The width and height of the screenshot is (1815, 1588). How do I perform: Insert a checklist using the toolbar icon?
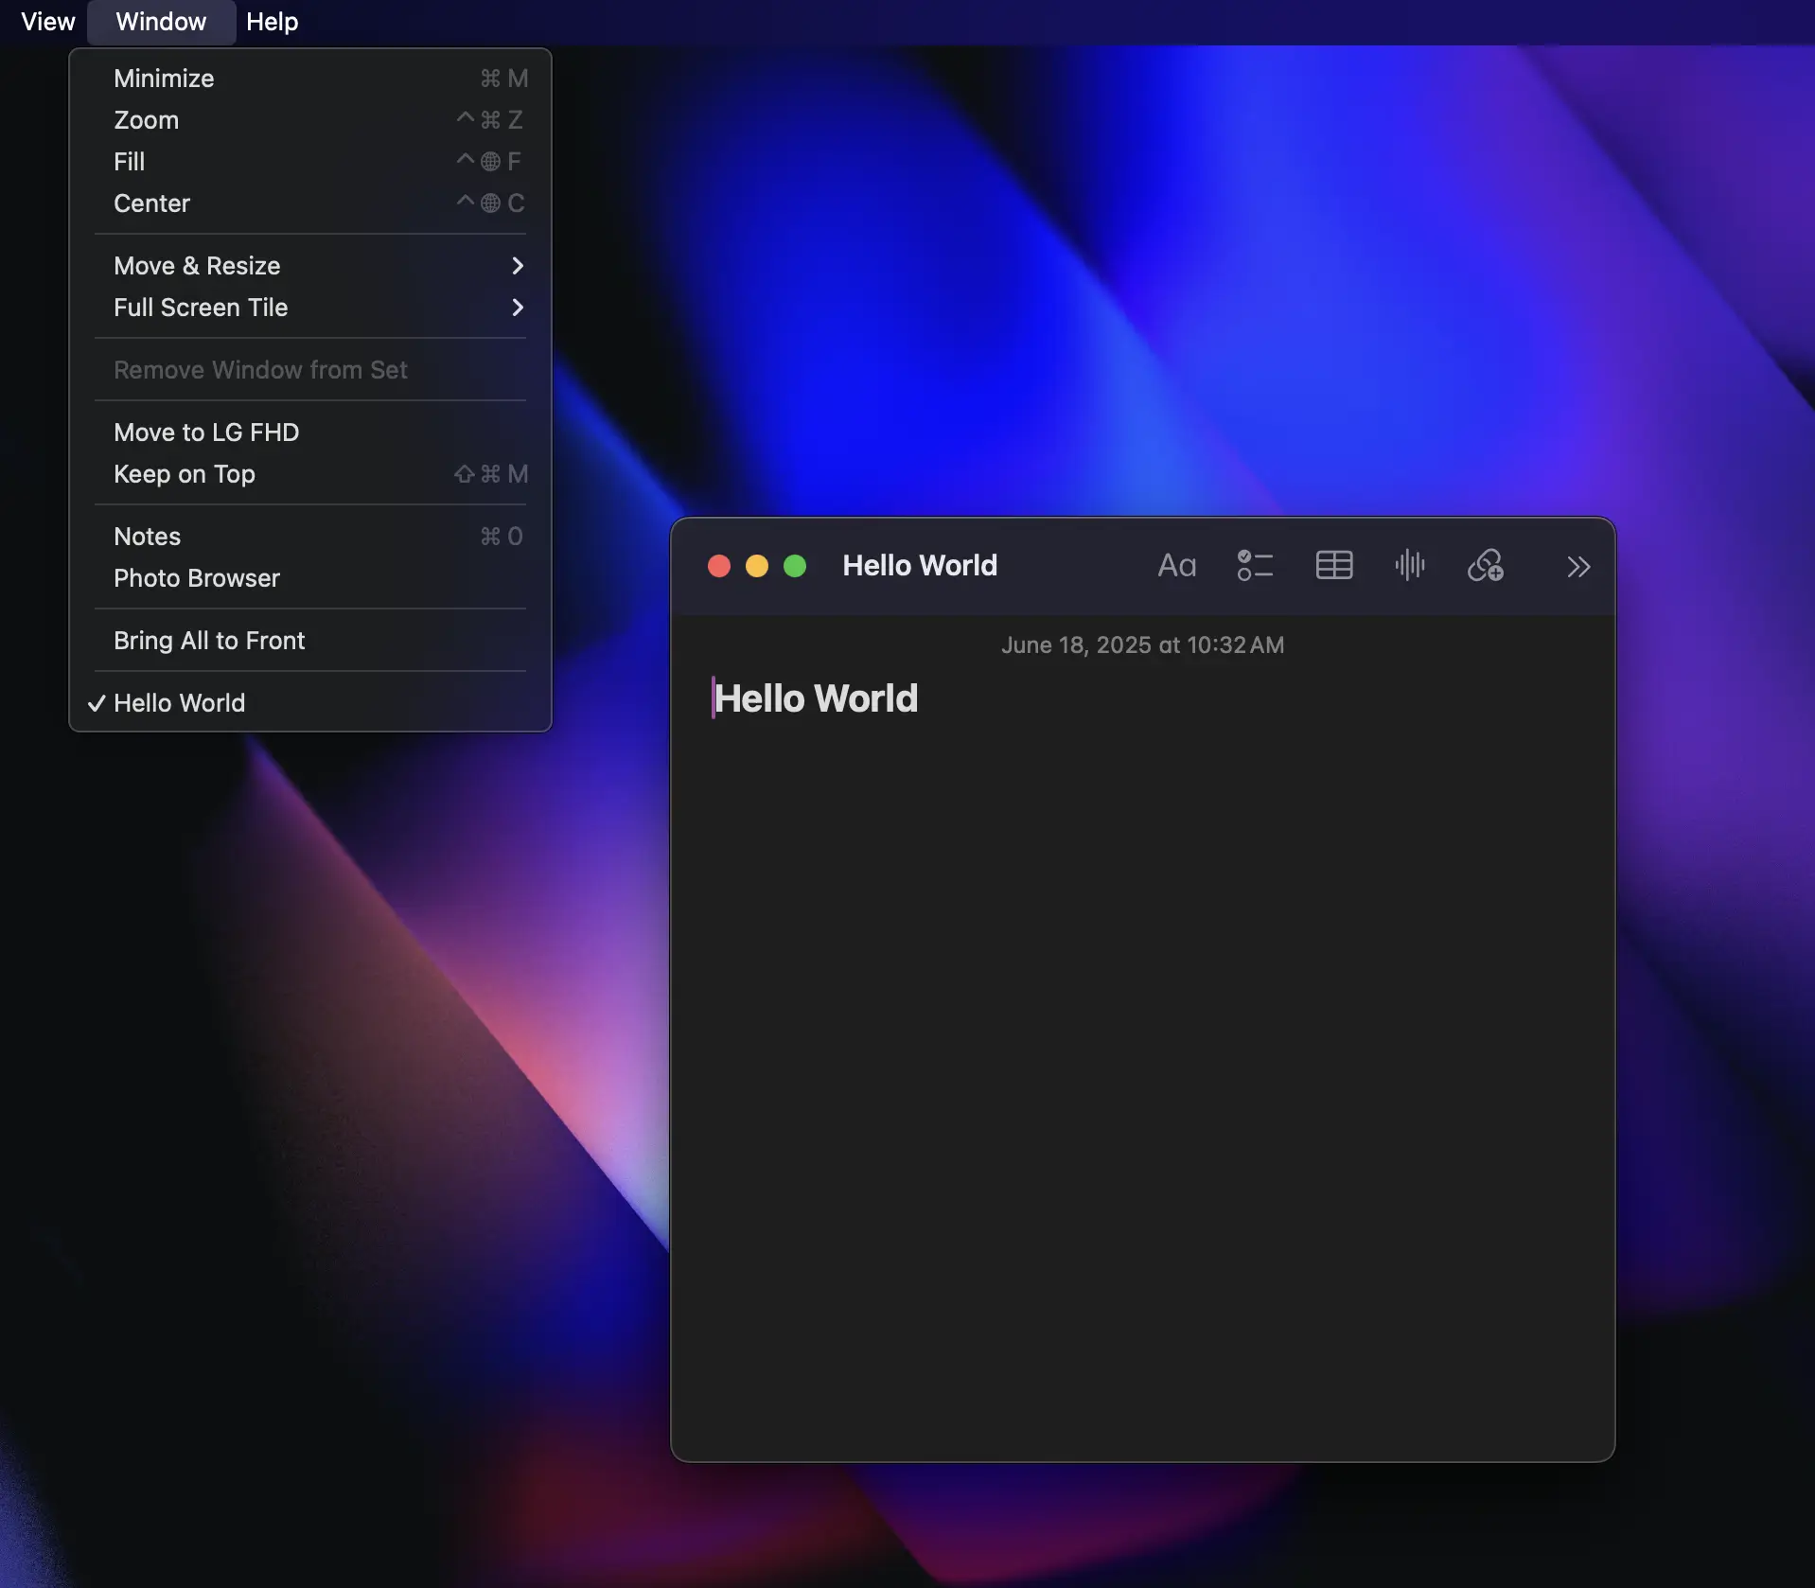pos(1255,566)
